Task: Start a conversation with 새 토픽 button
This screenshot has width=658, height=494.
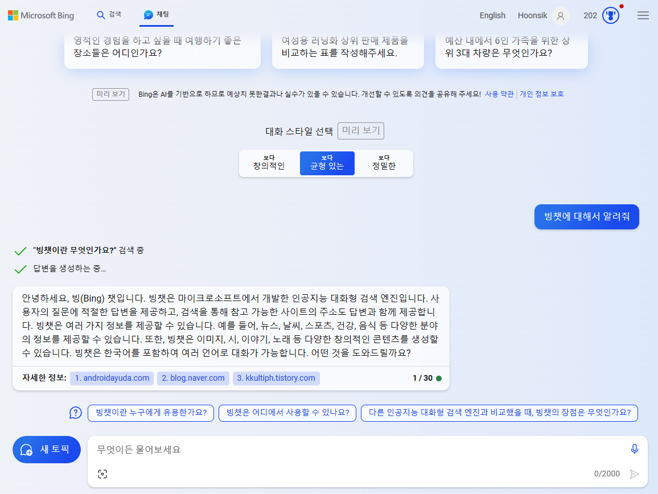Action: click(x=46, y=449)
